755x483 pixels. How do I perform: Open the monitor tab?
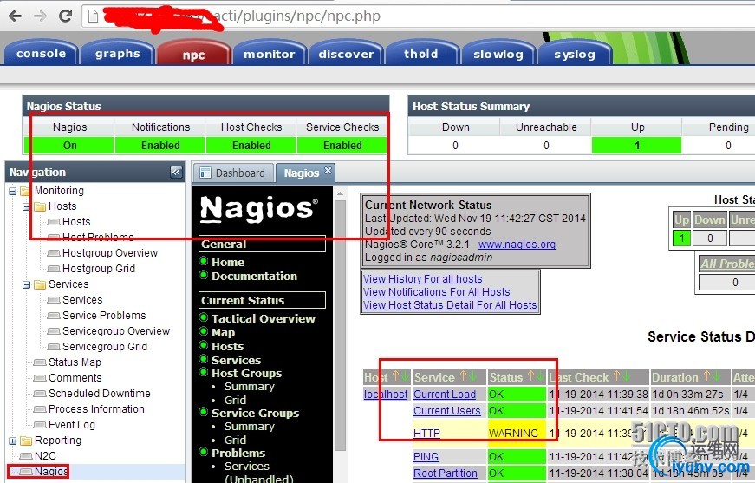(x=270, y=54)
